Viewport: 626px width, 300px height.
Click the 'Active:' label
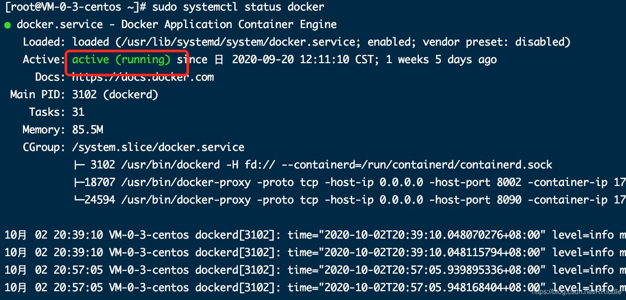pyautogui.click(x=44, y=60)
